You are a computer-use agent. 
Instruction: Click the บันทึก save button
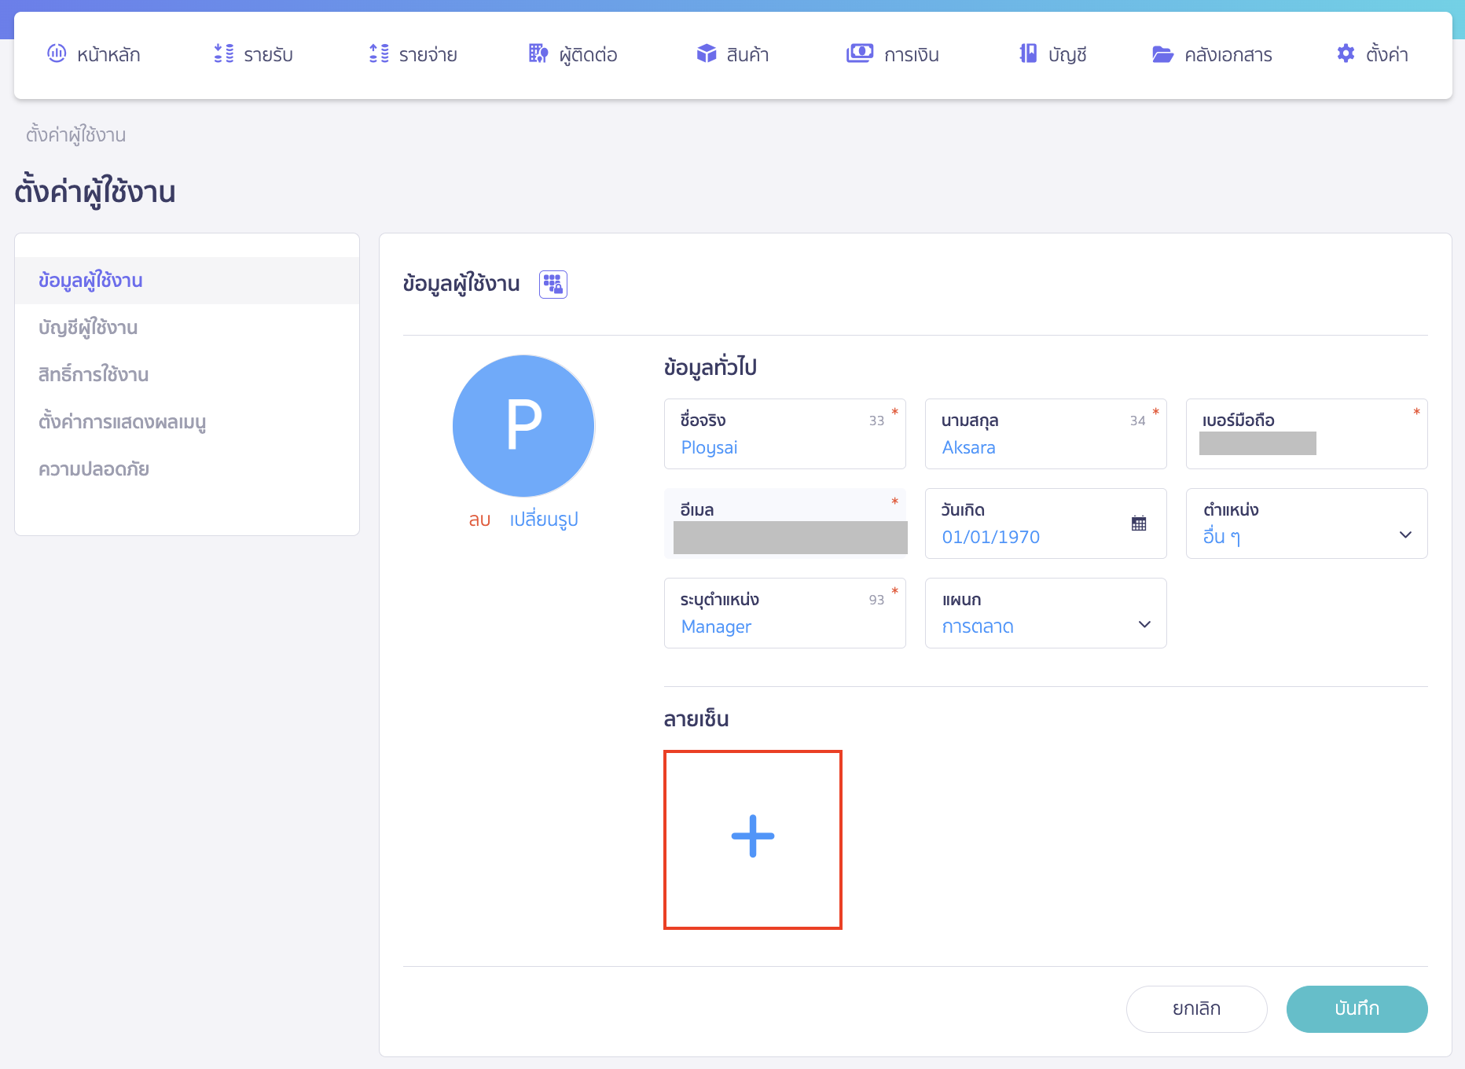tap(1357, 1008)
